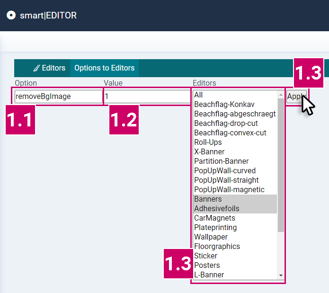The image size is (329, 293).
Task: Click the Editors list scroll up arrow
Action: 281,95
